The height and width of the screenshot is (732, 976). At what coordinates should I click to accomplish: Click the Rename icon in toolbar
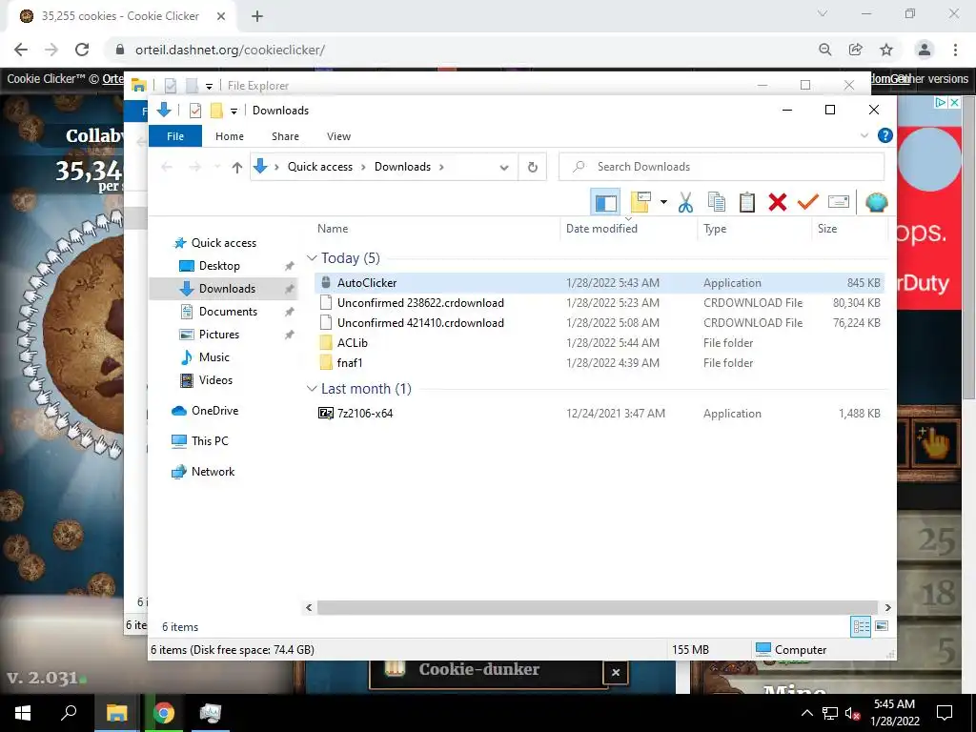pyautogui.click(x=839, y=202)
